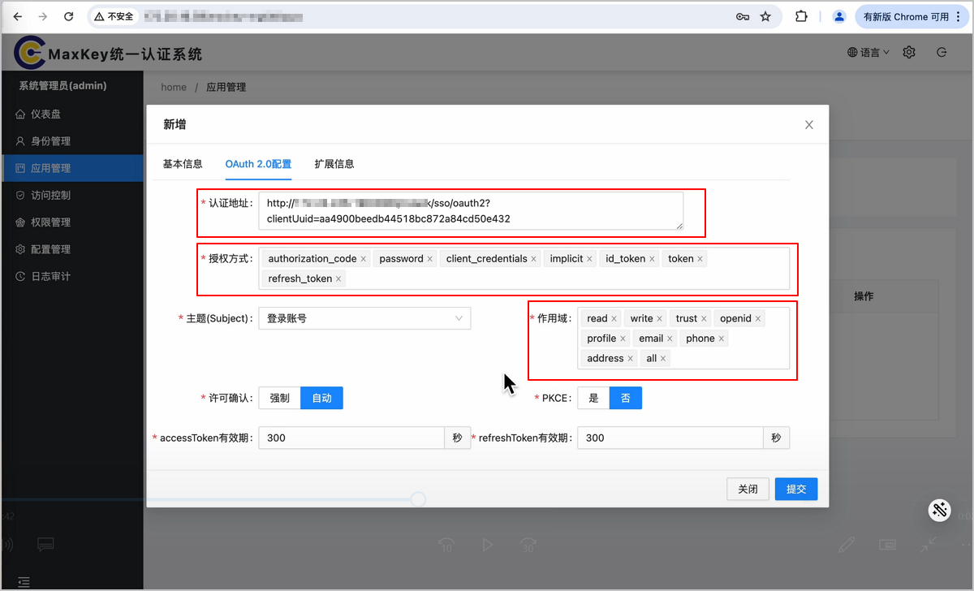The height and width of the screenshot is (591, 974).
Task: Click the floating magic wand icon
Action: coord(940,510)
